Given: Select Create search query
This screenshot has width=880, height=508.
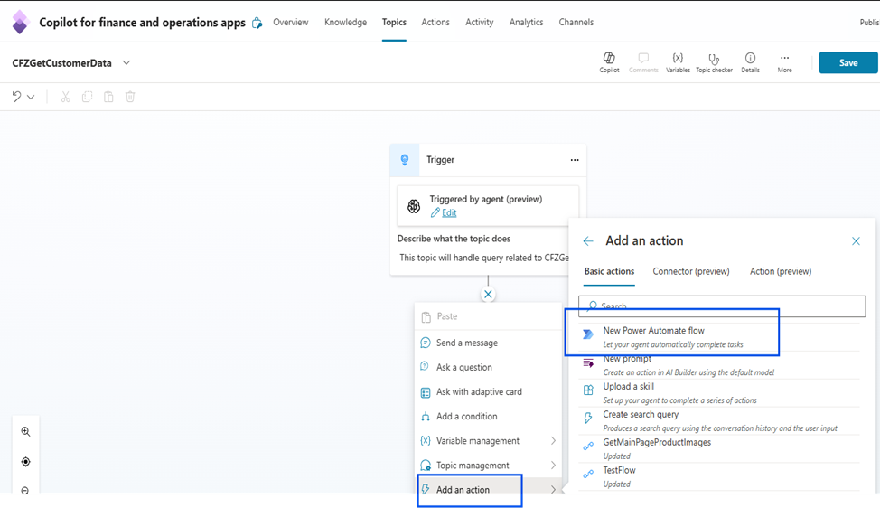Looking at the screenshot, I should [x=719, y=421].
